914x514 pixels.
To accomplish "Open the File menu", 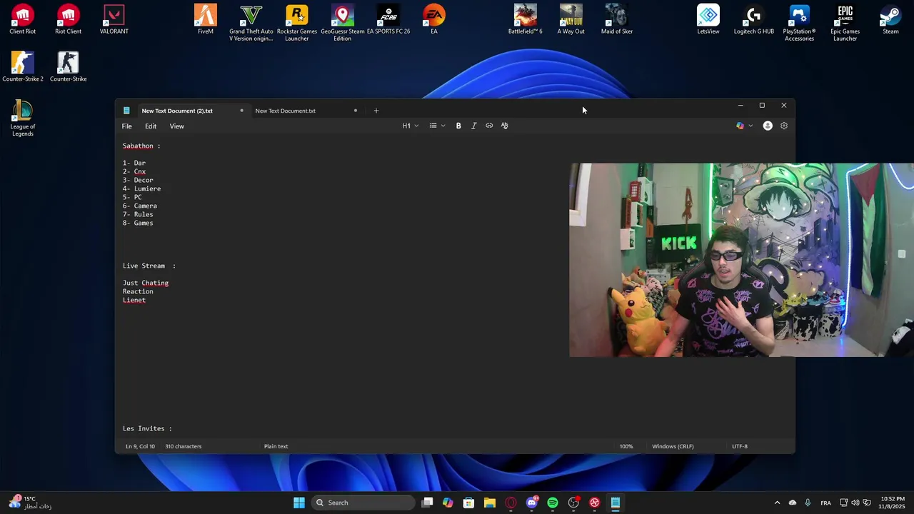I will pos(126,126).
